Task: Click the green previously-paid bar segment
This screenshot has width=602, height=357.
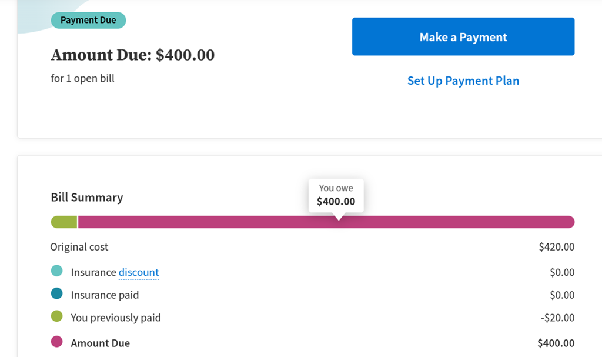Action: coord(63,222)
